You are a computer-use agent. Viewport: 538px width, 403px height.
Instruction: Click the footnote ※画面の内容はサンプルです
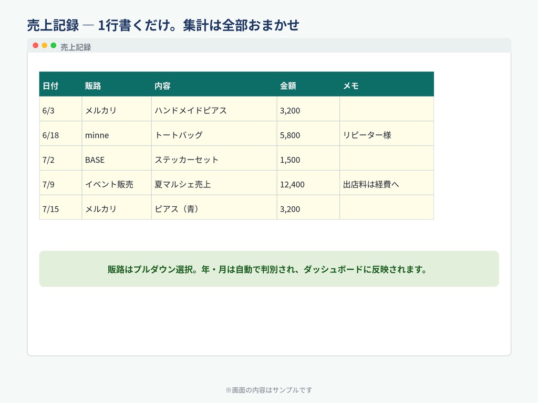(x=269, y=390)
